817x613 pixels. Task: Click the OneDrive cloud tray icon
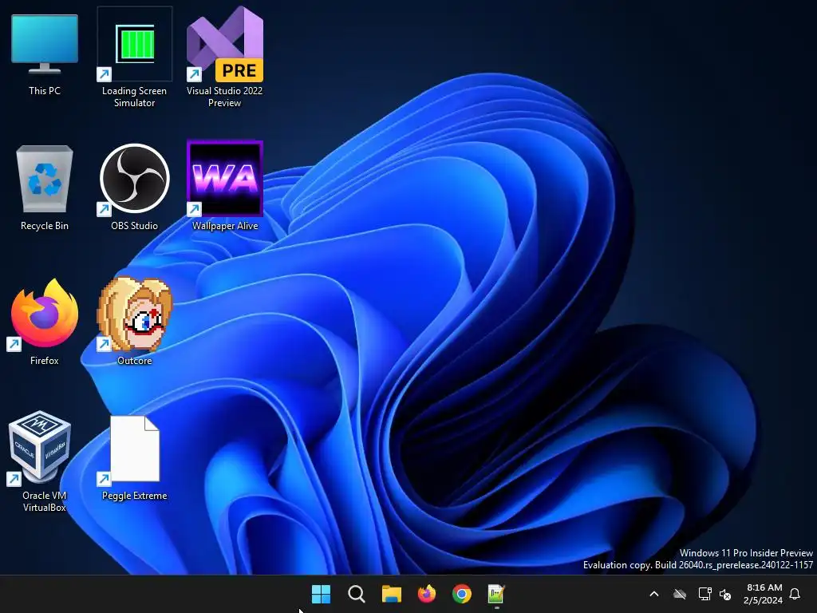coord(680,594)
